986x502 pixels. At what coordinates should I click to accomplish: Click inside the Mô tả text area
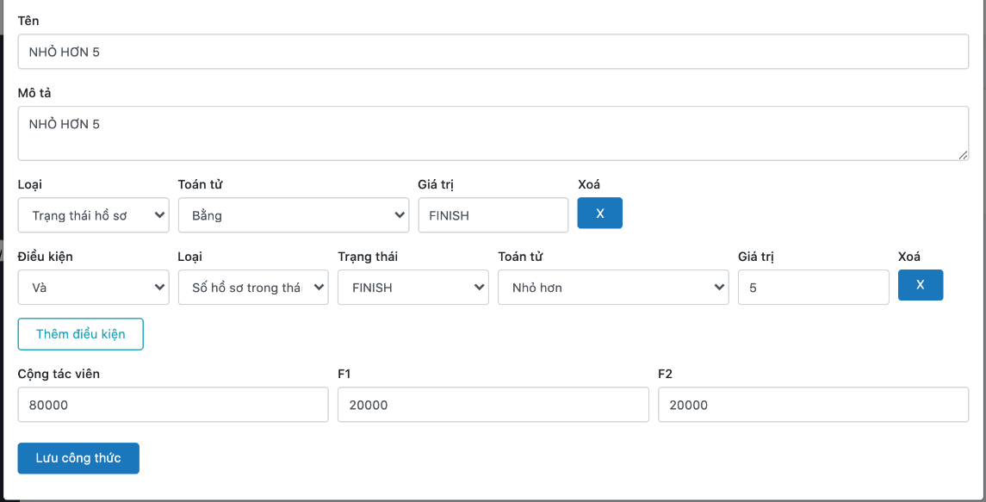click(x=493, y=133)
